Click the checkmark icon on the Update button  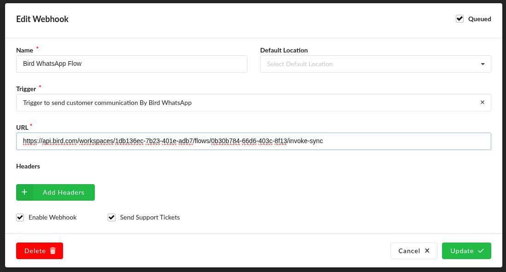pyautogui.click(x=481, y=251)
